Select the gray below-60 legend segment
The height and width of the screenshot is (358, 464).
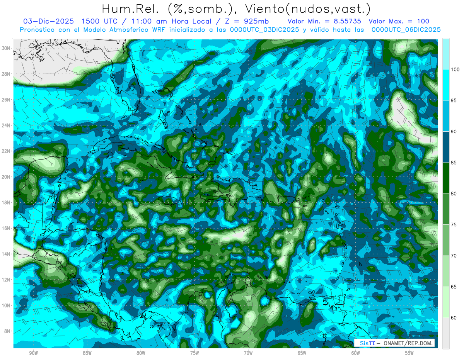[x=446, y=333]
